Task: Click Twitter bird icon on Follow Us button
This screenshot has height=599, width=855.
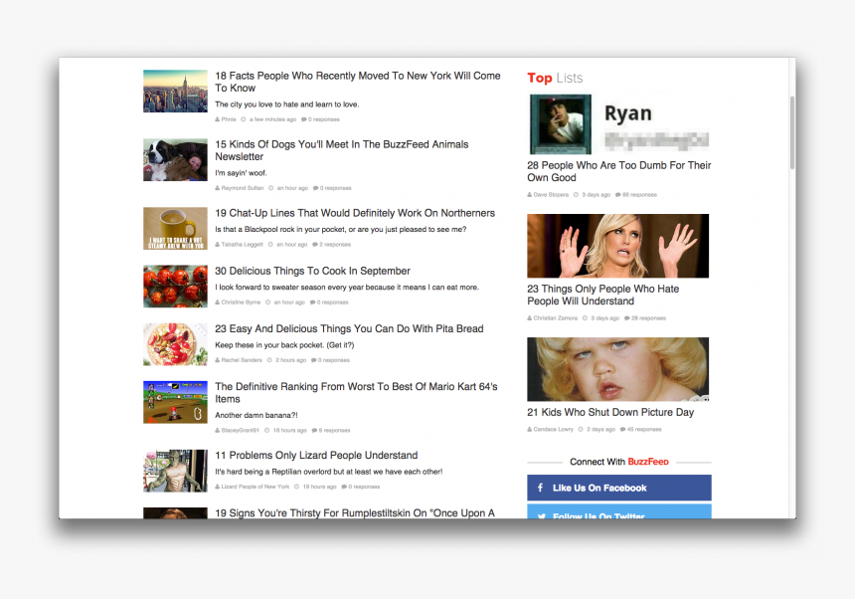Action: coord(542,515)
